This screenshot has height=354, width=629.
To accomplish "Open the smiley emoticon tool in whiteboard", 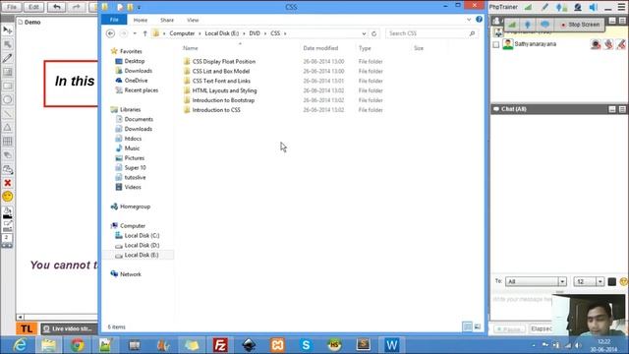I will [7, 197].
